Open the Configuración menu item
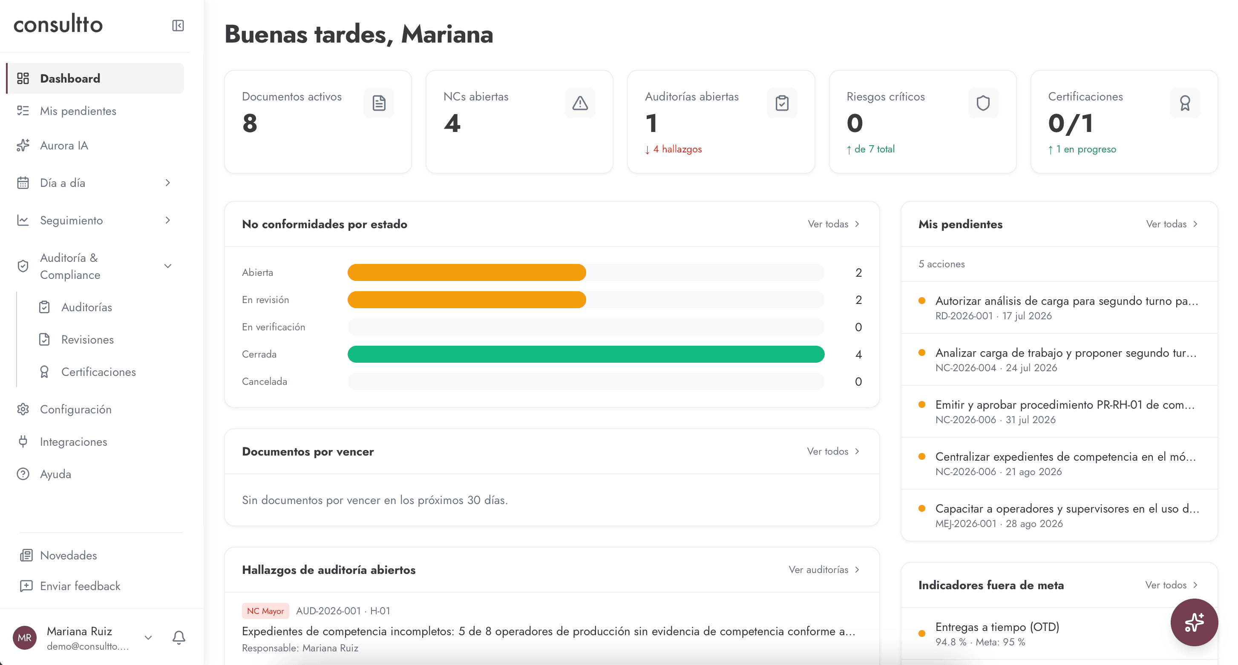This screenshot has width=1238, height=665. pyautogui.click(x=95, y=409)
